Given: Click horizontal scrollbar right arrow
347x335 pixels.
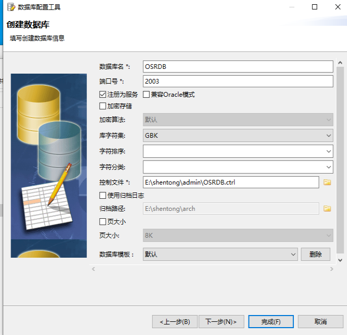Looking at the screenshot, I should [332, 269].
